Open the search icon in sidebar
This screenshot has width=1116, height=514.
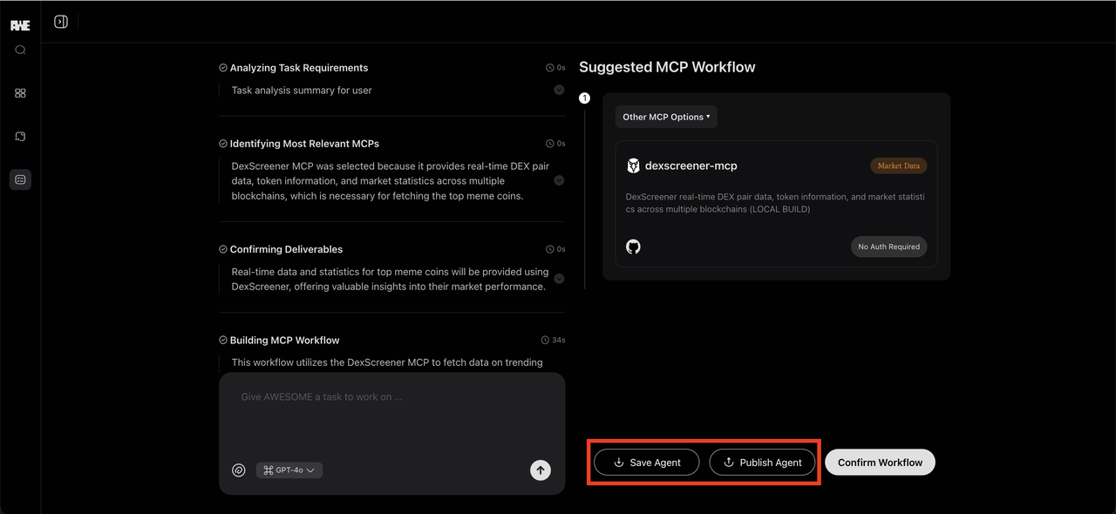click(20, 50)
